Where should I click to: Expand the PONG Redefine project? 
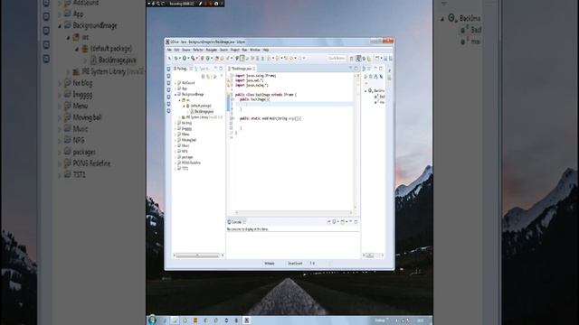tap(176, 162)
